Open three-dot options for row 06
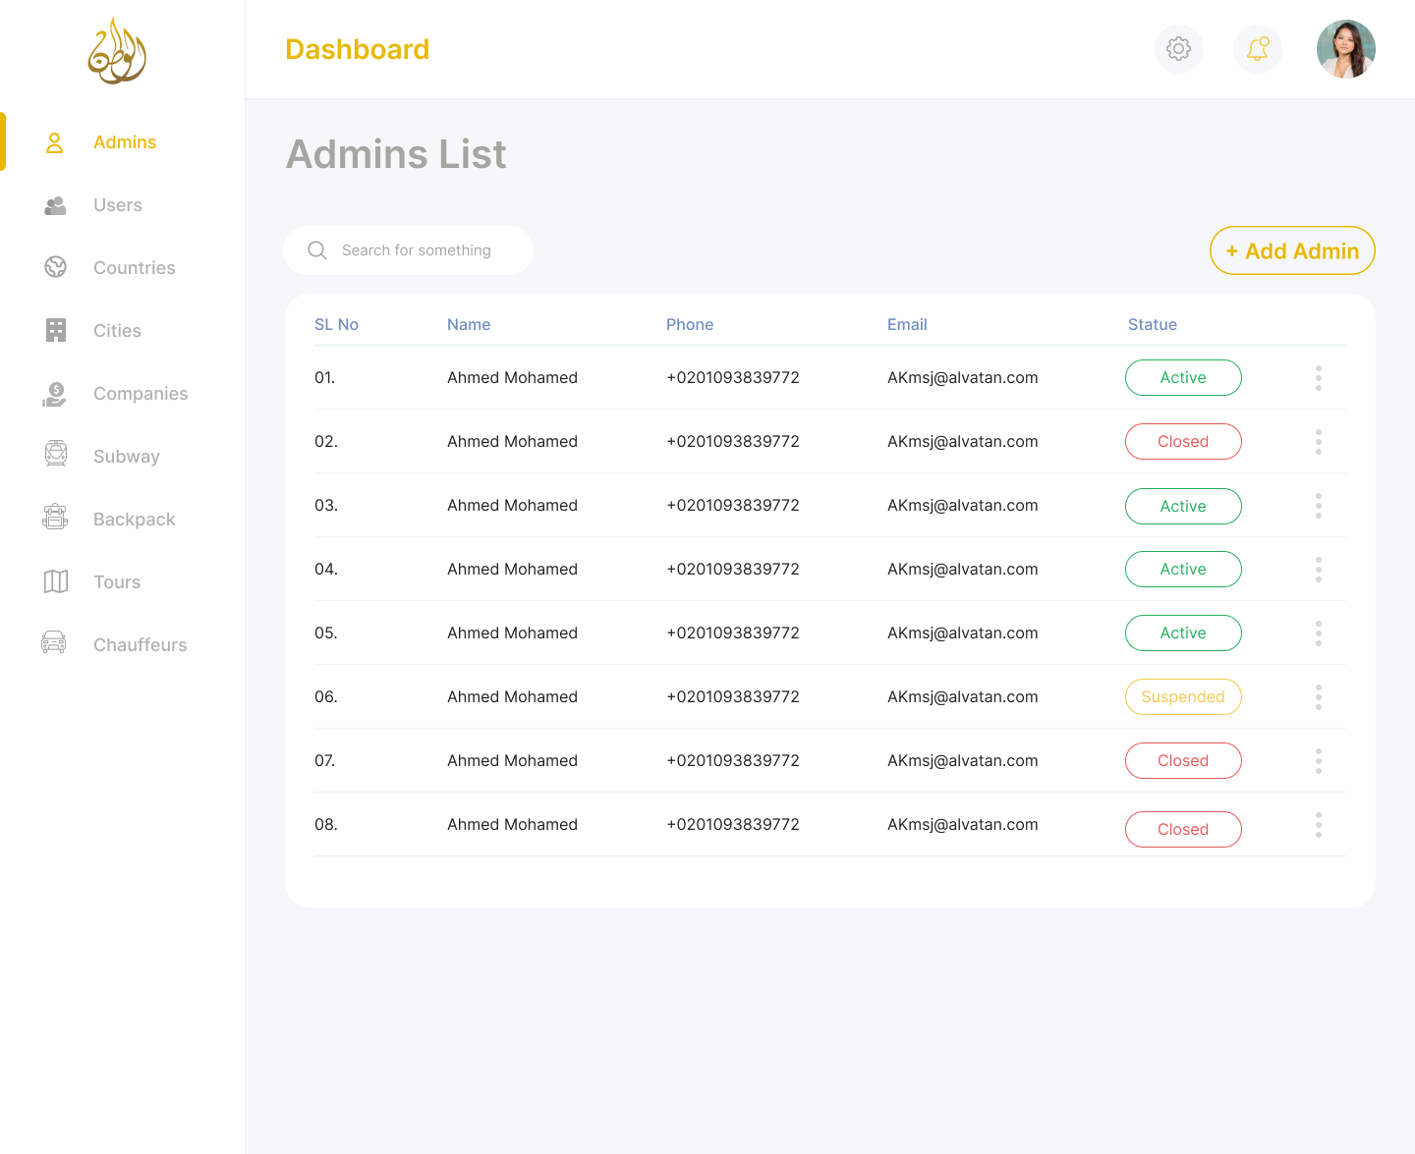 1319,697
